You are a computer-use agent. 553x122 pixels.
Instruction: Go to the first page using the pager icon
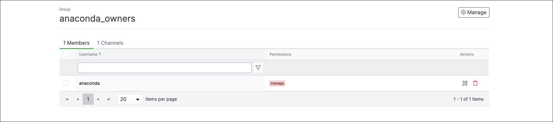[67, 99]
